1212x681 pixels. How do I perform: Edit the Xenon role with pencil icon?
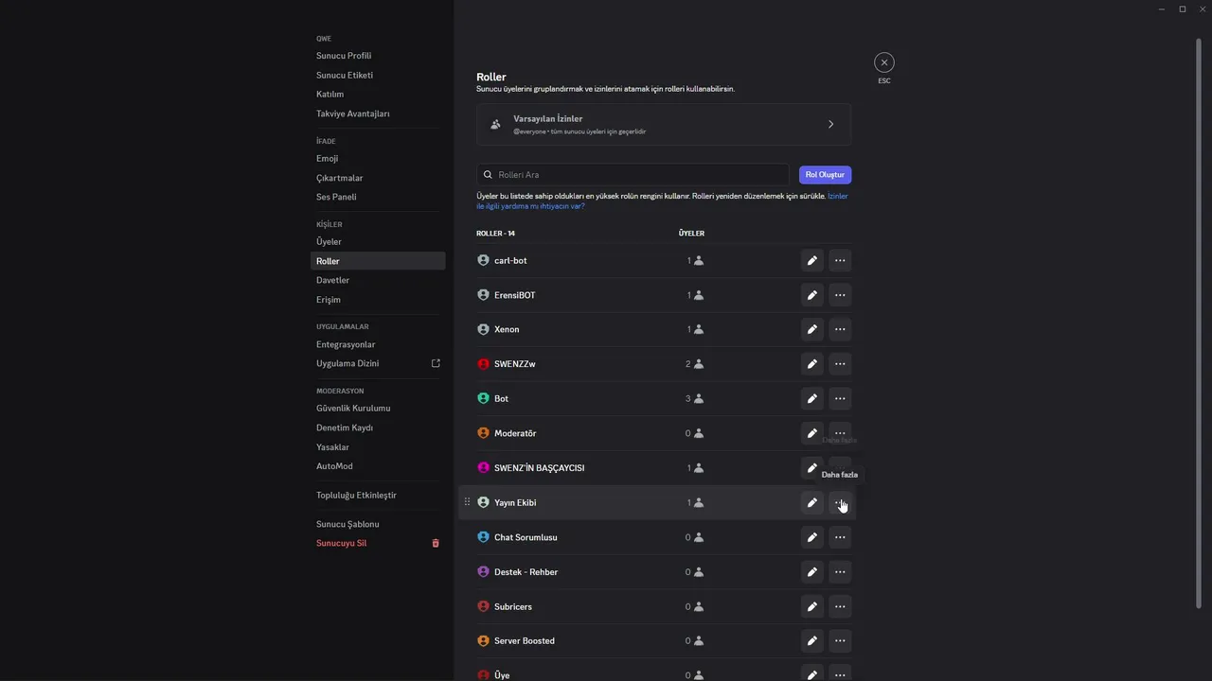click(811, 329)
